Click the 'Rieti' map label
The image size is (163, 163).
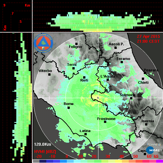84,80
